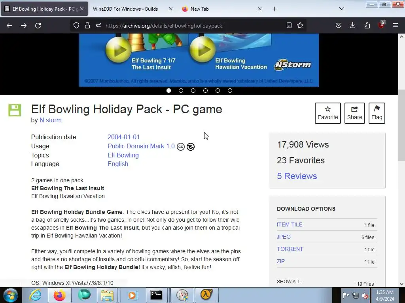Select the third carousel dot

tap(193, 90)
